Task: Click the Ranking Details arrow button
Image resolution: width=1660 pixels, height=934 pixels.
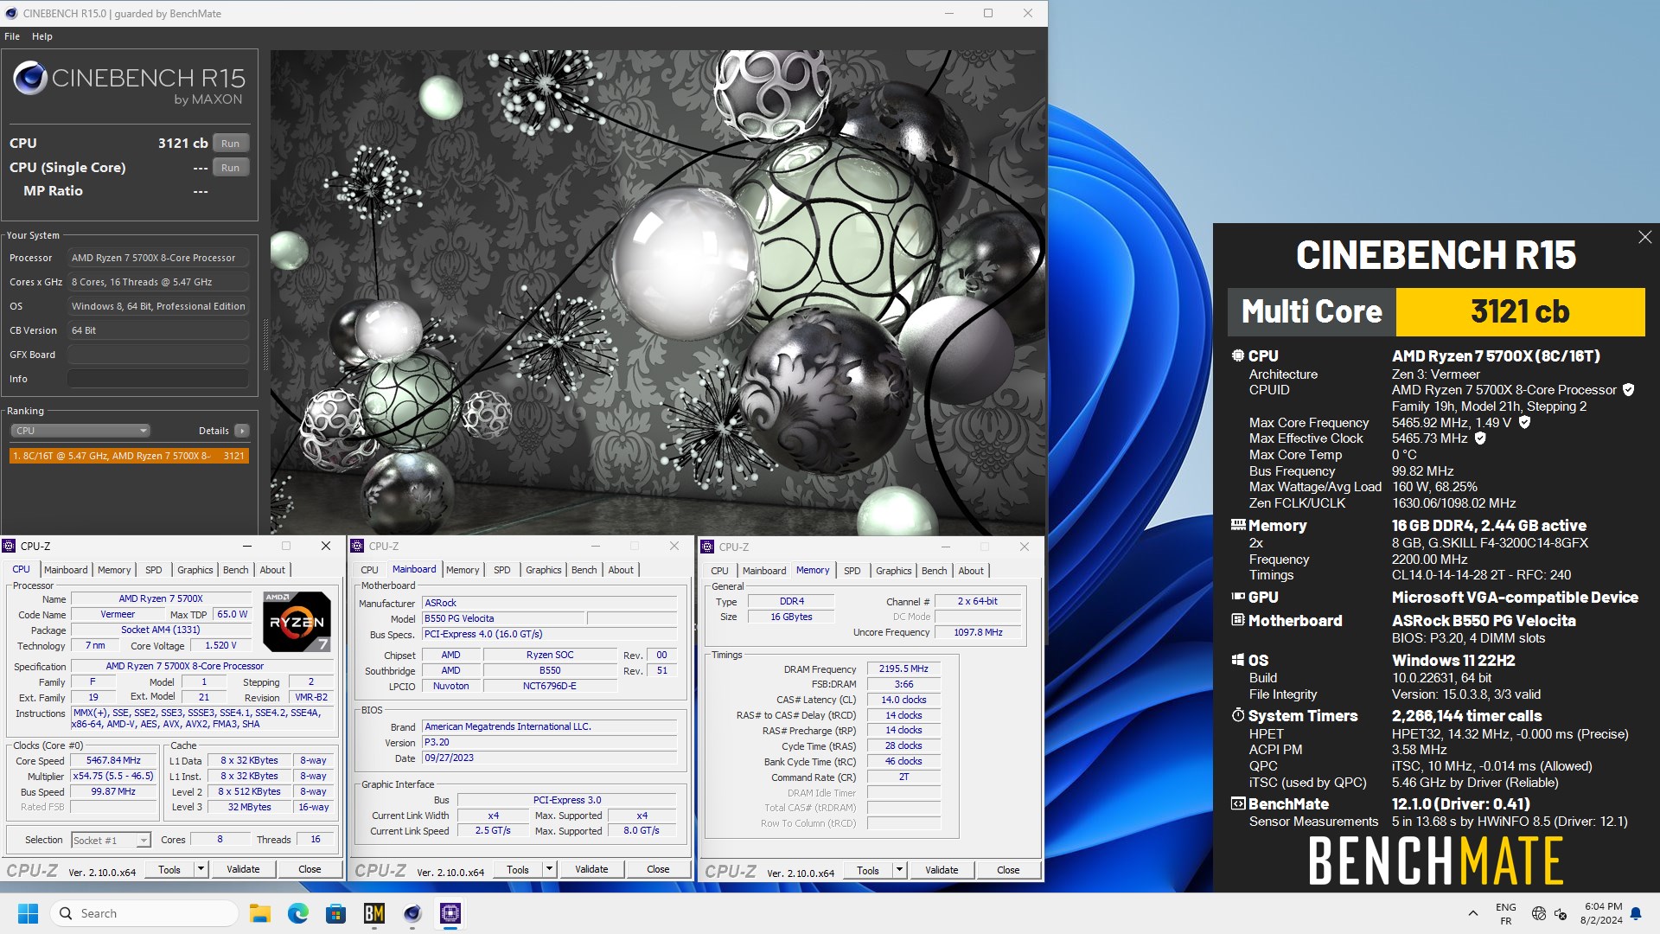Action: 242,431
